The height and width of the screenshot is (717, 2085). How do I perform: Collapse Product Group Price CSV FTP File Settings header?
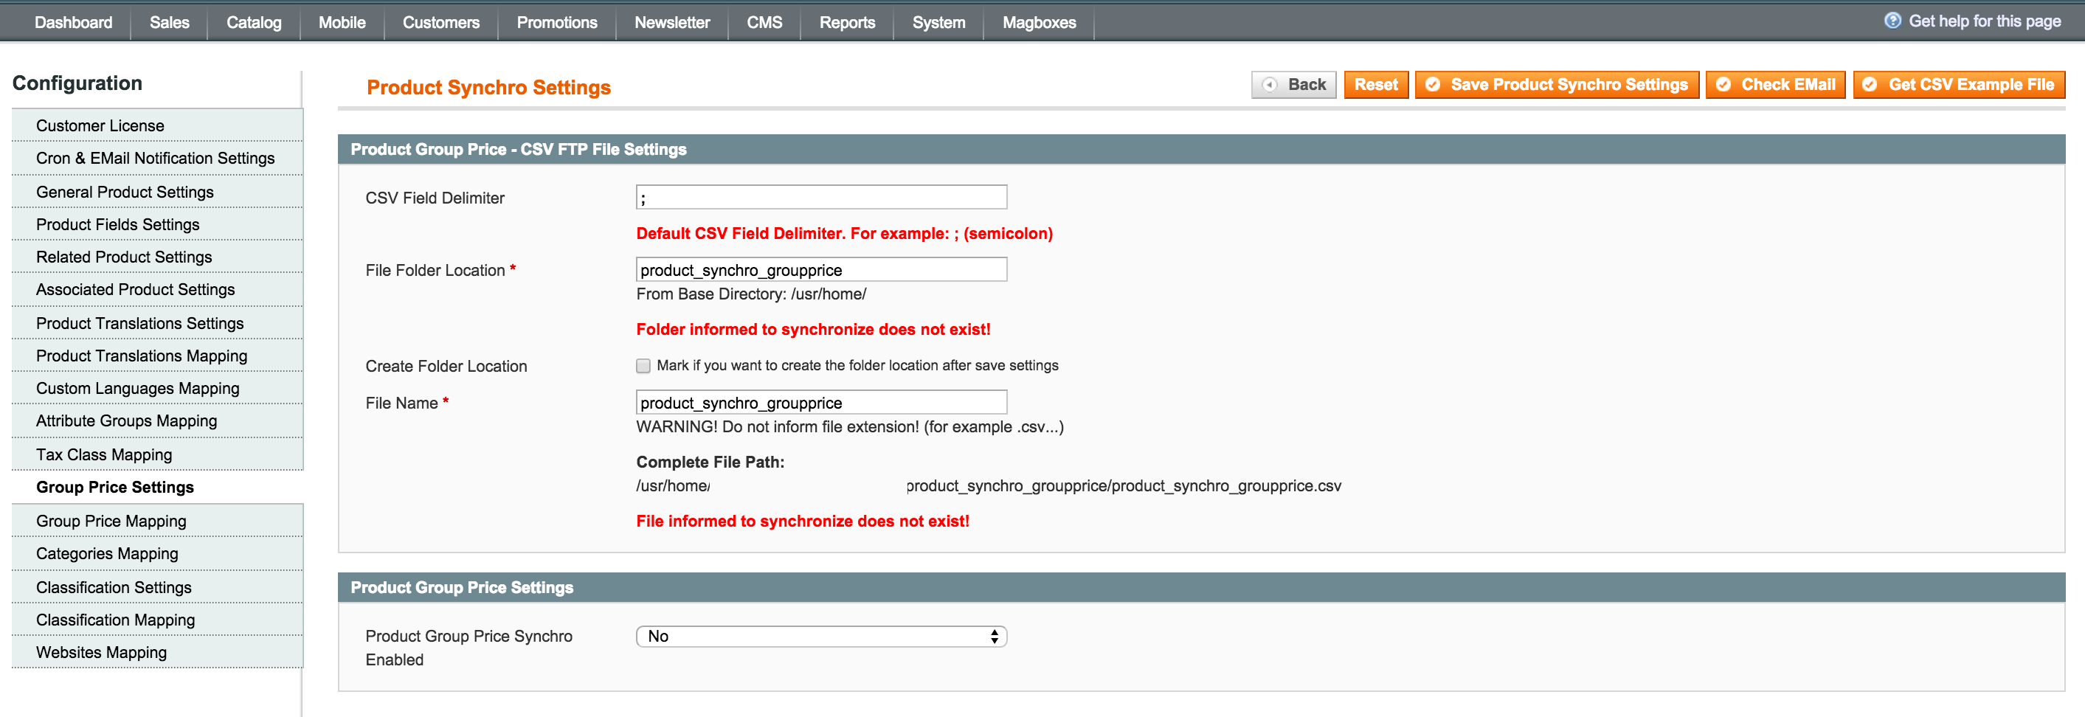1201,149
